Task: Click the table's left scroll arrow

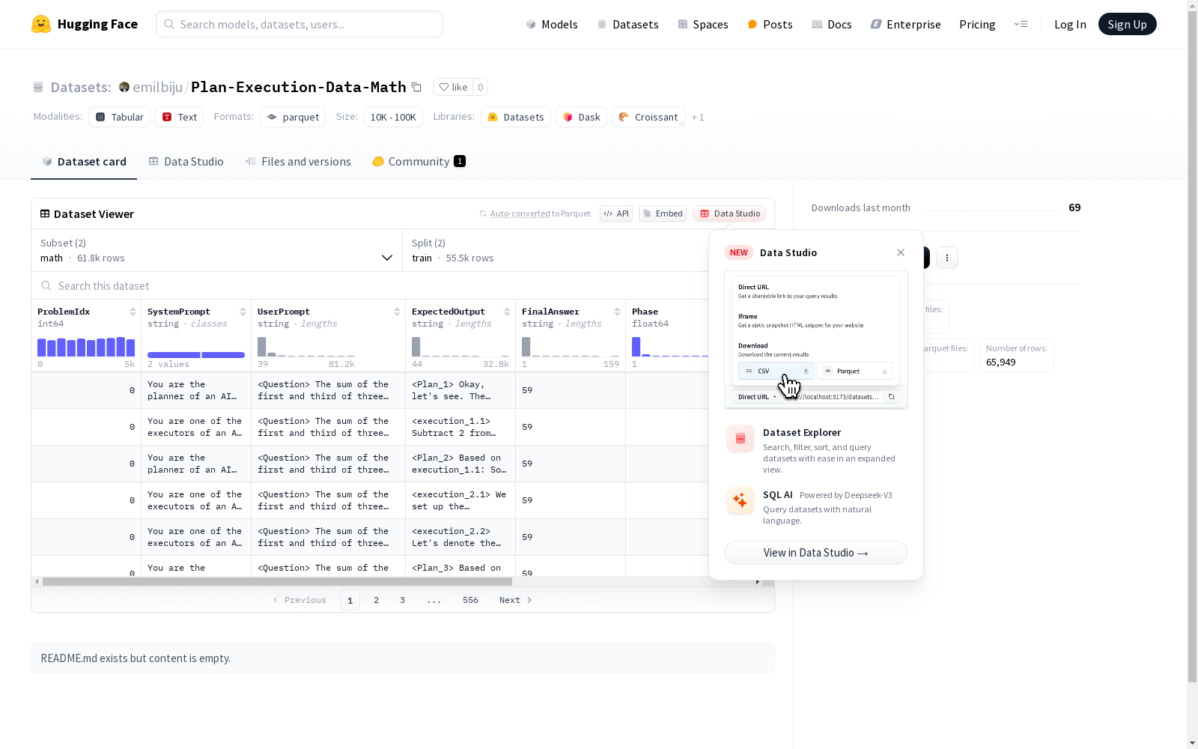Action: click(37, 581)
